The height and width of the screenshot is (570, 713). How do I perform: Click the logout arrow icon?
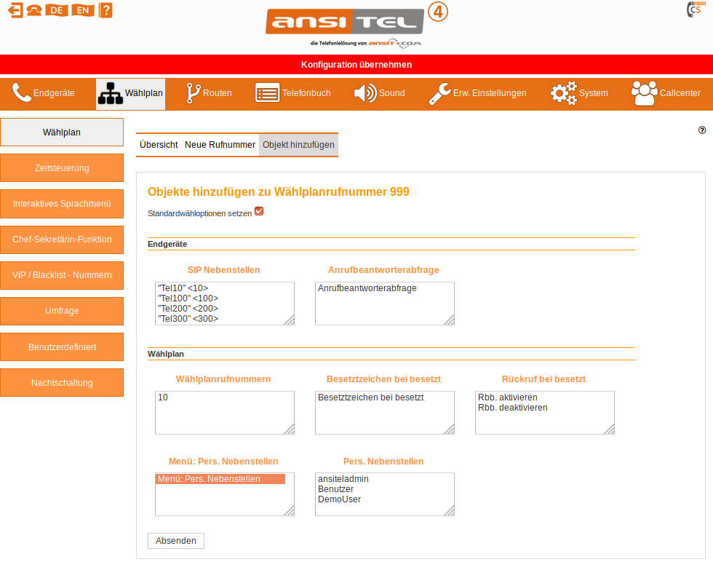[15, 10]
